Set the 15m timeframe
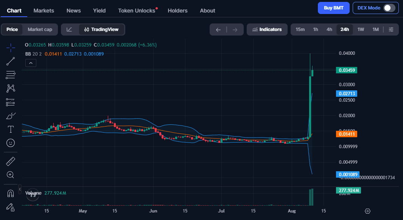 click(300, 29)
